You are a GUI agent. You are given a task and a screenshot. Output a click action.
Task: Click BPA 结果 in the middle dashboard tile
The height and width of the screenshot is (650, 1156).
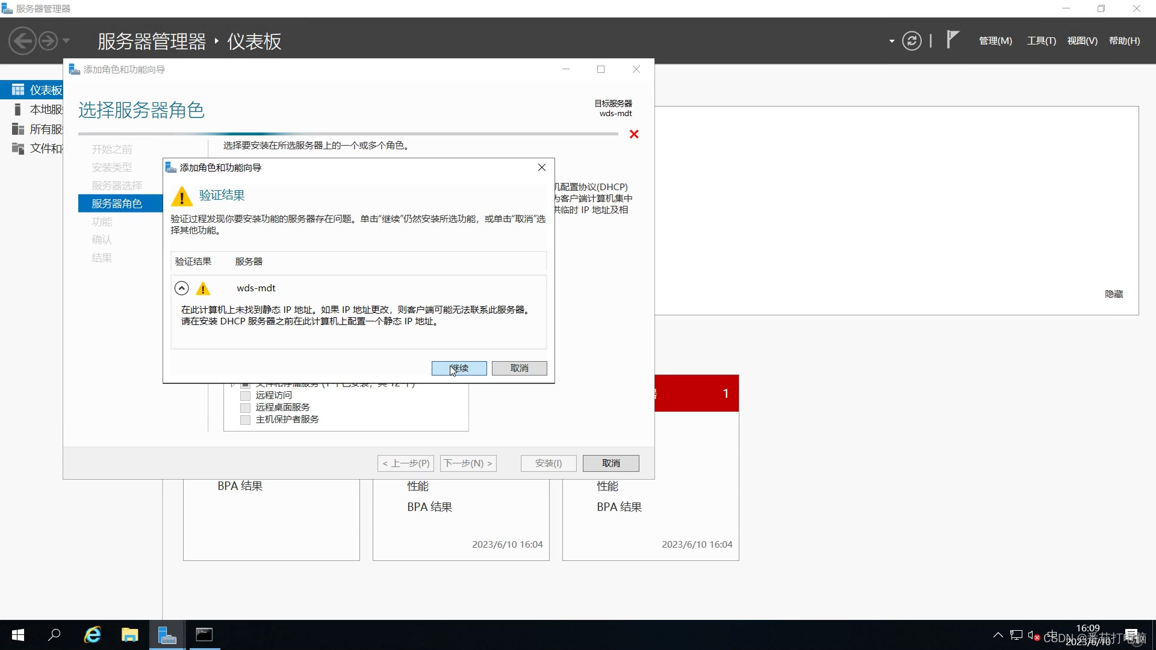(x=429, y=507)
